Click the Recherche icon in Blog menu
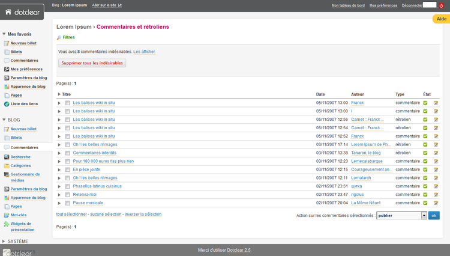This screenshot has width=450, height=256. 6,157
